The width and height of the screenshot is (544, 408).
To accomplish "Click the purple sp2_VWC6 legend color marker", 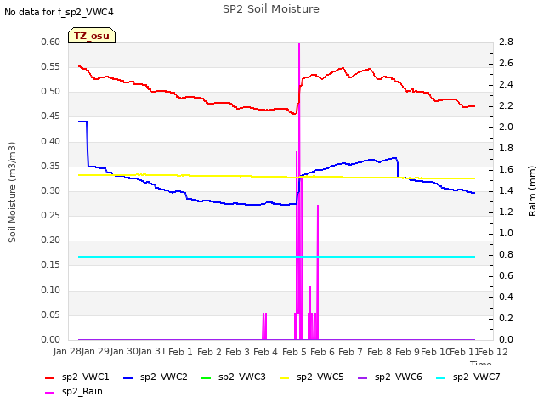I will 363,377.
